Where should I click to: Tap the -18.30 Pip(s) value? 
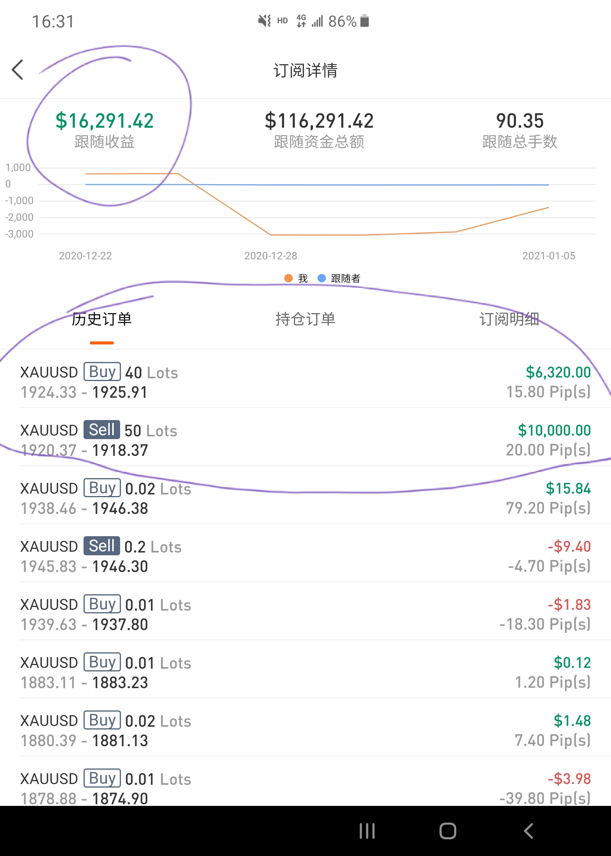click(x=545, y=624)
